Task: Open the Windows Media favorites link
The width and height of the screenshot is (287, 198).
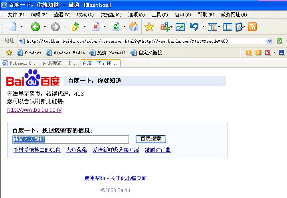Action: (x=65, y=53)
